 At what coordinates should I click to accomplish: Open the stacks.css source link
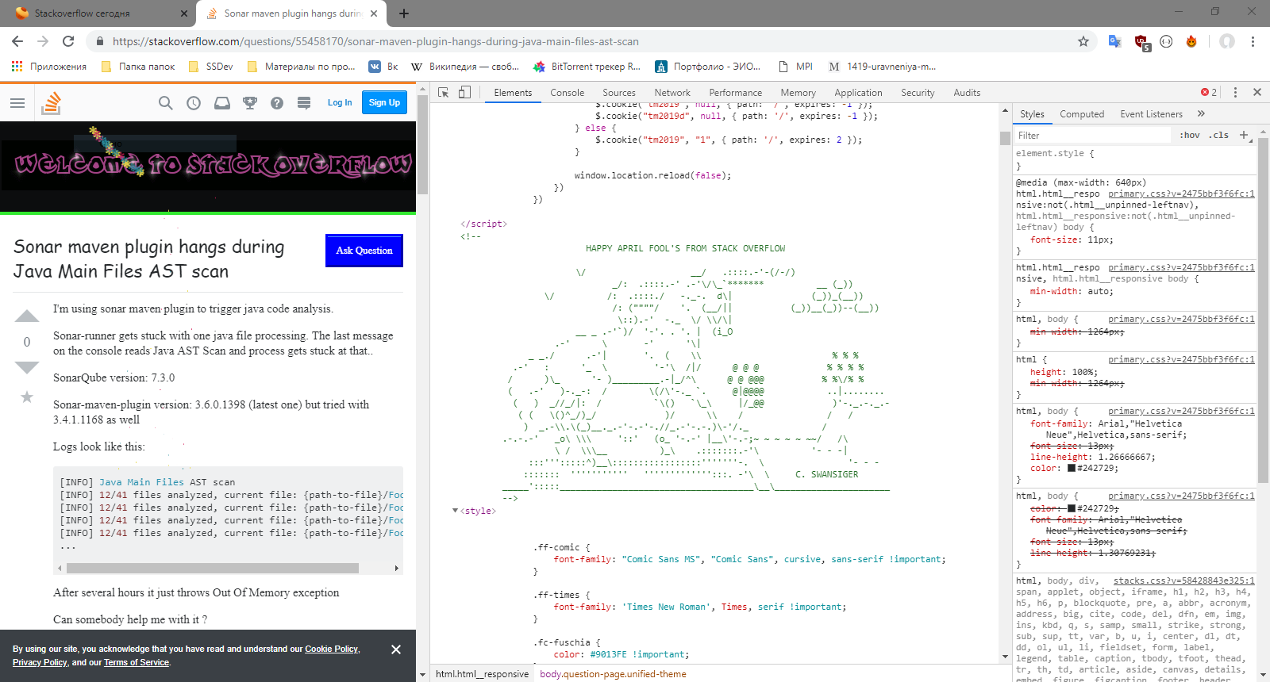[1183, 581]
